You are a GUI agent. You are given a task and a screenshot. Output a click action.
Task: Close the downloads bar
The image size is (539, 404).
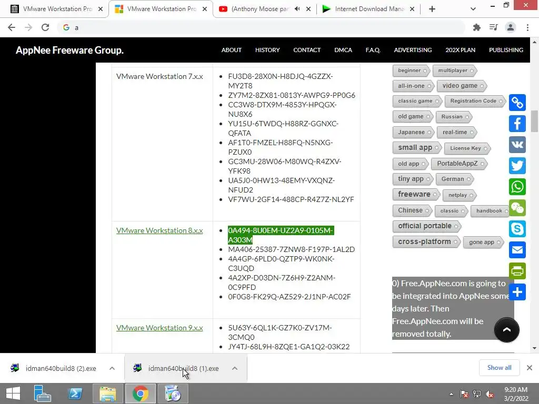point(530,368)
